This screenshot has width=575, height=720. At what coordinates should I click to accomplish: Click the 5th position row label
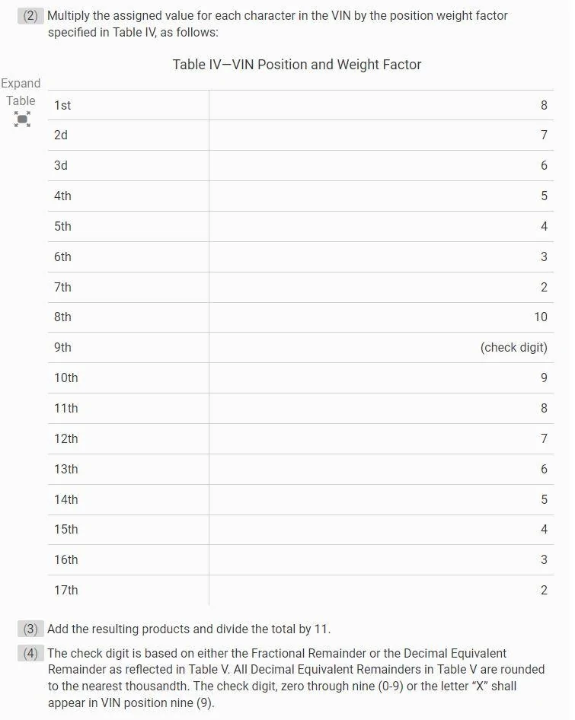coord(62,226)
